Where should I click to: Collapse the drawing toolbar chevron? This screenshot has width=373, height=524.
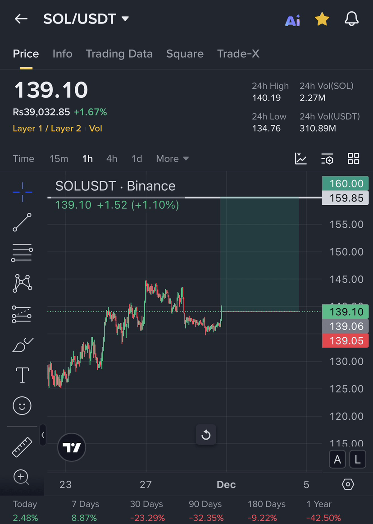coord(43,435)
